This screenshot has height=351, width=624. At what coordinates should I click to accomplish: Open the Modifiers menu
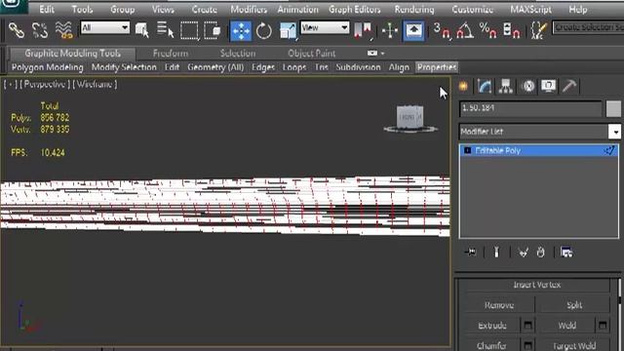[249, 9]
